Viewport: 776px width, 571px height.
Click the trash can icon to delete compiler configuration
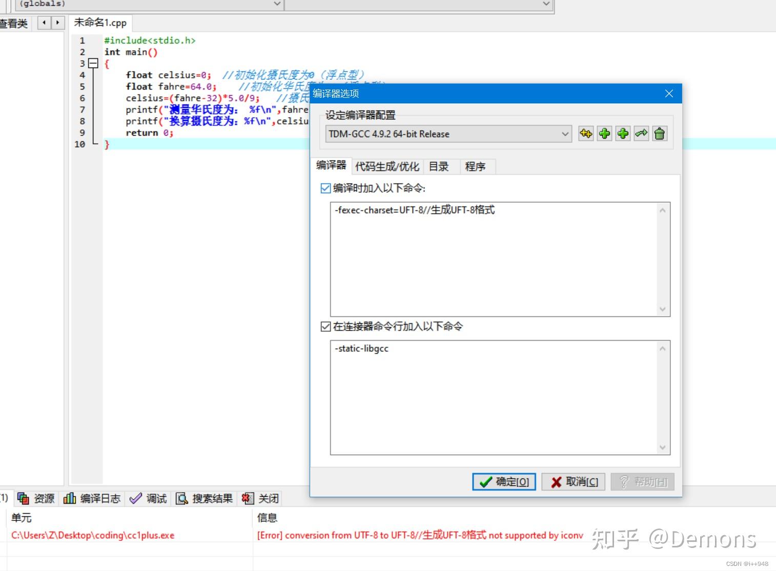point(659,134)
